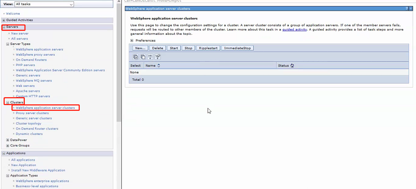416x189 pixels.
Task: Open Custom HTTP servers link
Action: 33,96
